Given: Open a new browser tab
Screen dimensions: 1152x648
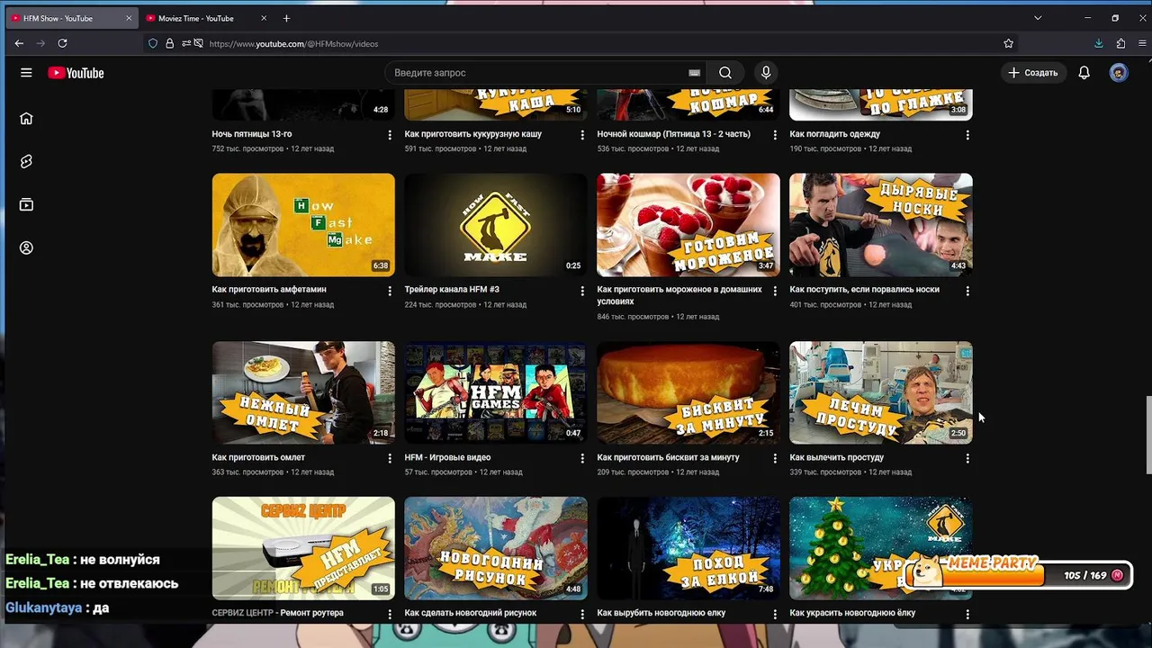Looking at the screenshot, I should [x=286, y=18].
